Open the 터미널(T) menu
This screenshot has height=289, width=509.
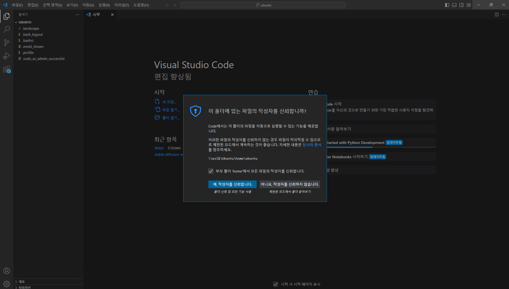(x=122, y=5)
